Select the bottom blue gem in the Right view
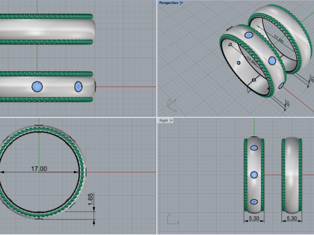 254,202
